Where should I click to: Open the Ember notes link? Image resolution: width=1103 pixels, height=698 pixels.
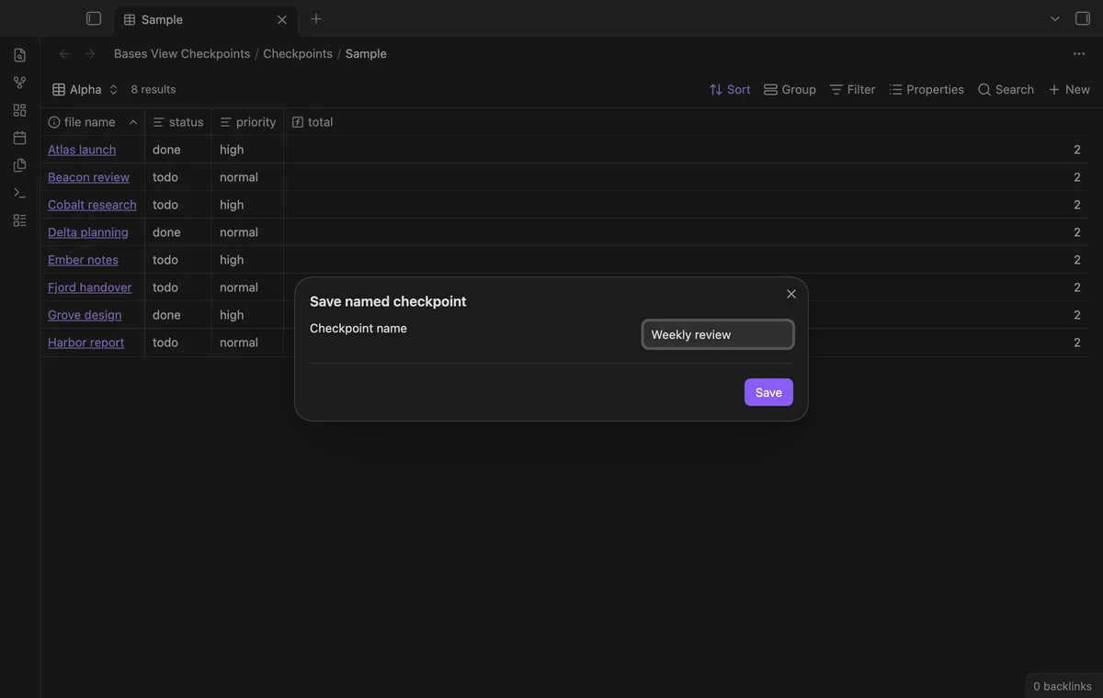pos(83,260)
